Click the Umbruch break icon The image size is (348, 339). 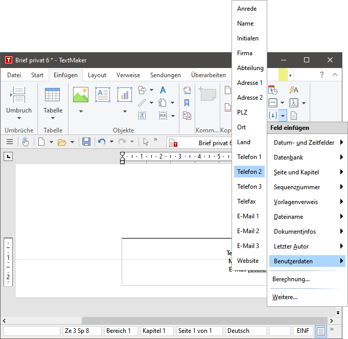click(x=18, y=95)
